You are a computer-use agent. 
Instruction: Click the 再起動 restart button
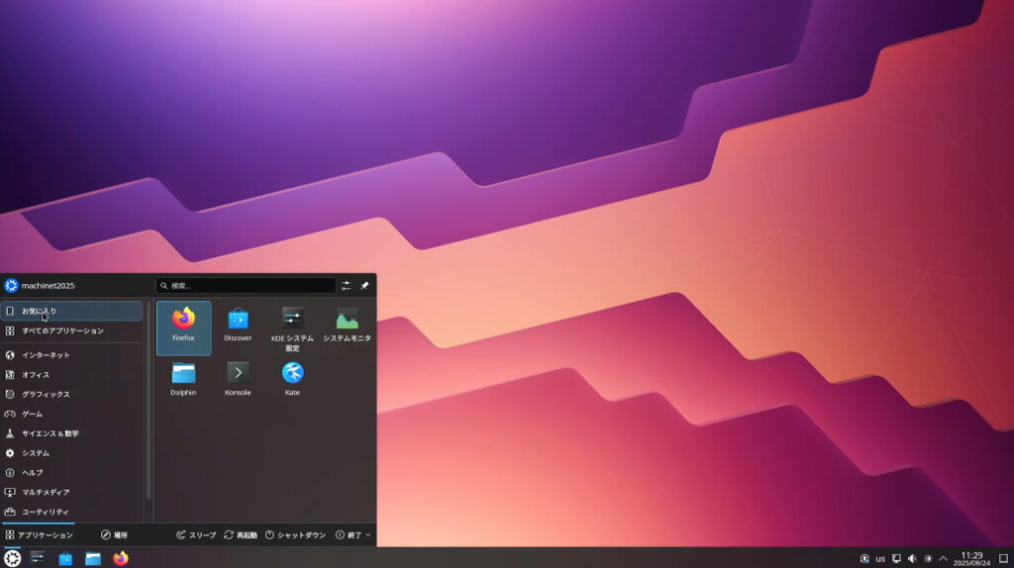(x=241, y=535)
